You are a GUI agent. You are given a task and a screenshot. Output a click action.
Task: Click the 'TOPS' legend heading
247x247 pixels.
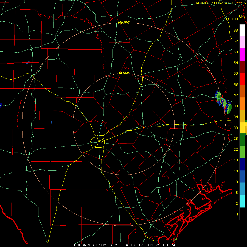point(241,16)
